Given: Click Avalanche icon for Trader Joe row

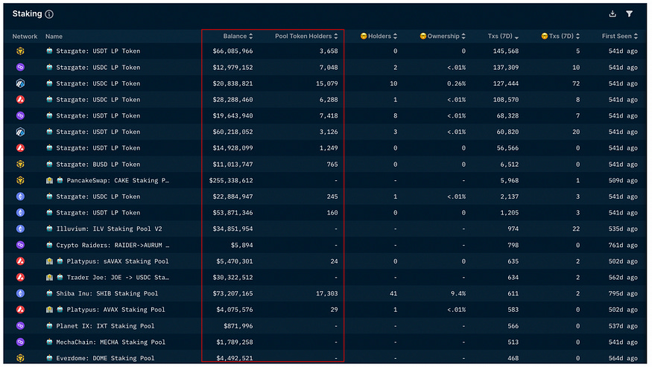Looking at the screenshot, I should click(20, 278).
